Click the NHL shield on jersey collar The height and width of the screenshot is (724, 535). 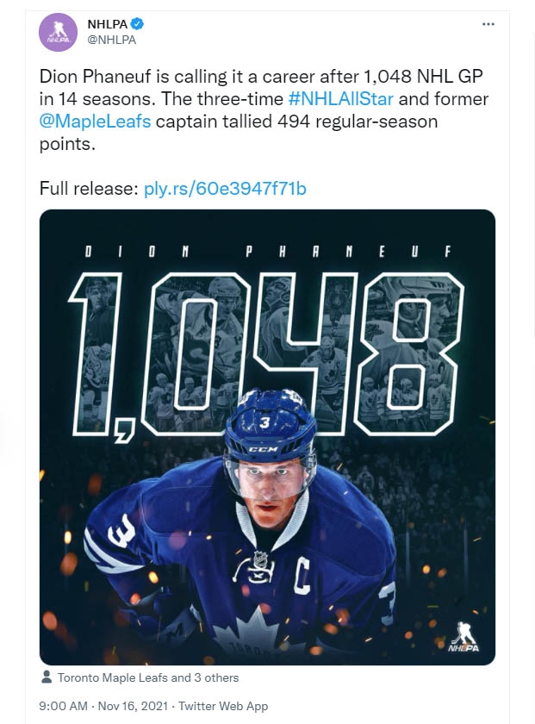(x=261, y=560)
